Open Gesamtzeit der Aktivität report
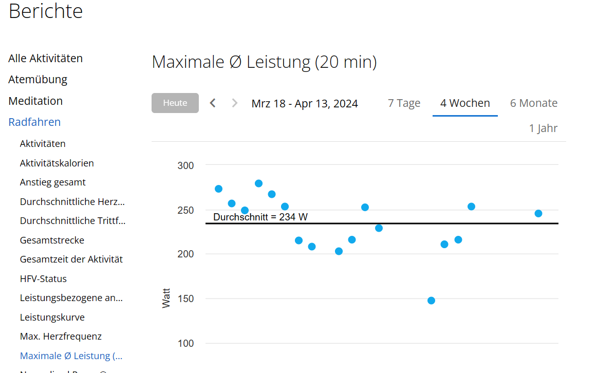 click(71, 259)
